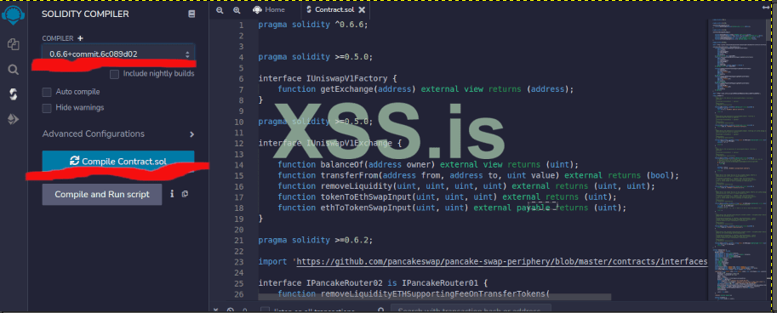Click Compile Contract.sol button
The width and height of the screenshot is (777, 313).
pos(118,161)
